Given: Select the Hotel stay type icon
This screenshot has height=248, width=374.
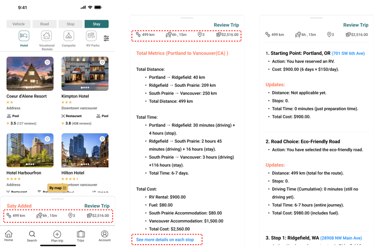Looking at the screenshot, I should 24,36.
